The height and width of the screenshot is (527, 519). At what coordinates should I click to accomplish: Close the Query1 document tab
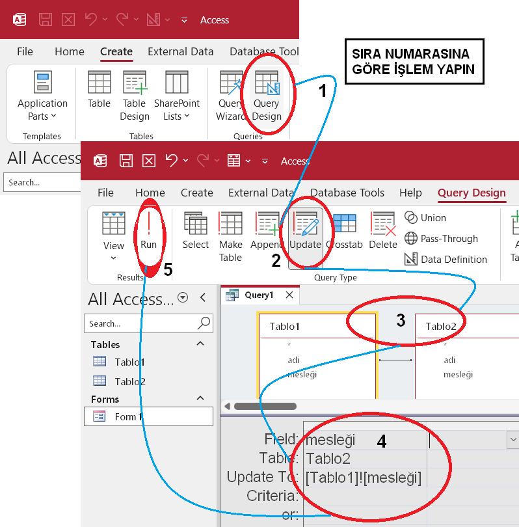point(289,295)
